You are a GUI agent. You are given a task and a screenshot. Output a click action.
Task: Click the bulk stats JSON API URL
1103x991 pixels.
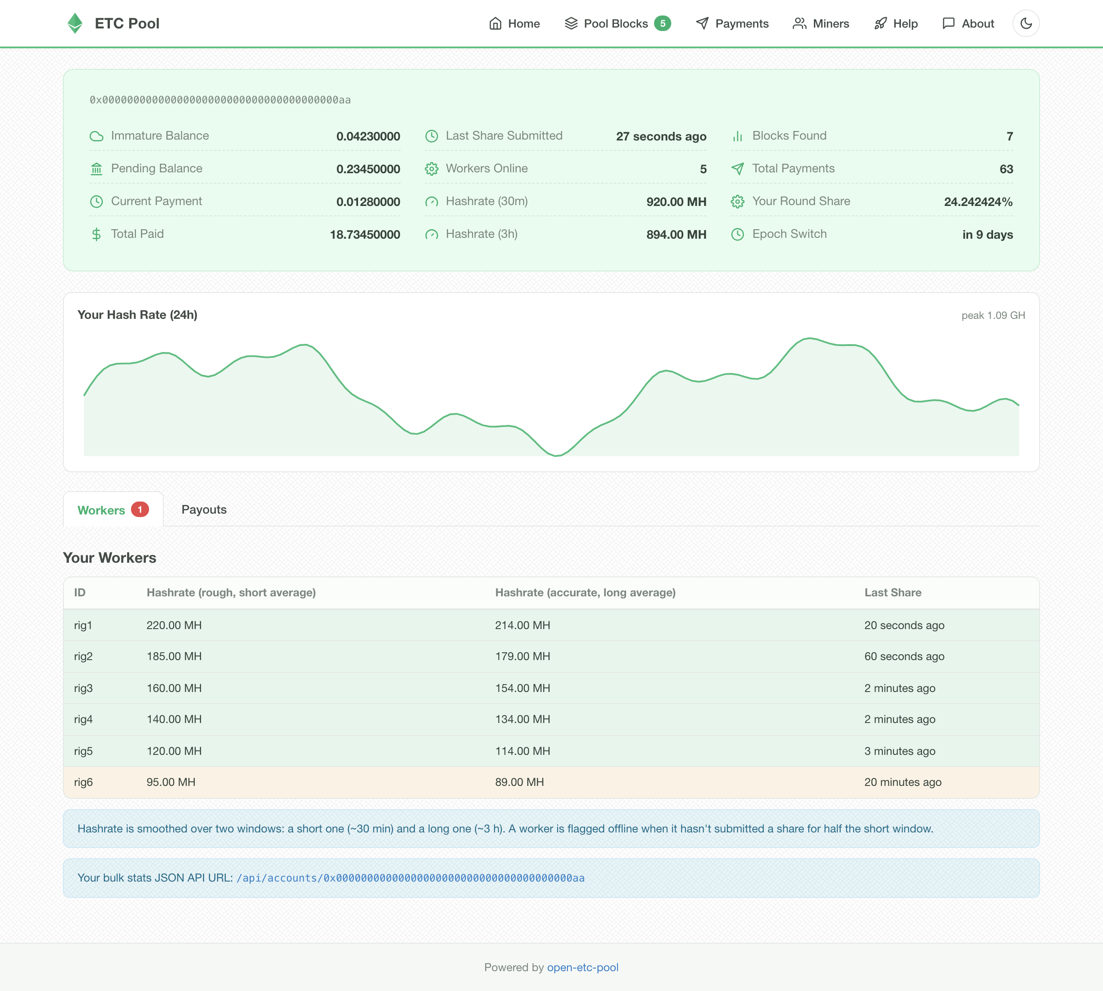coord(411,878)
